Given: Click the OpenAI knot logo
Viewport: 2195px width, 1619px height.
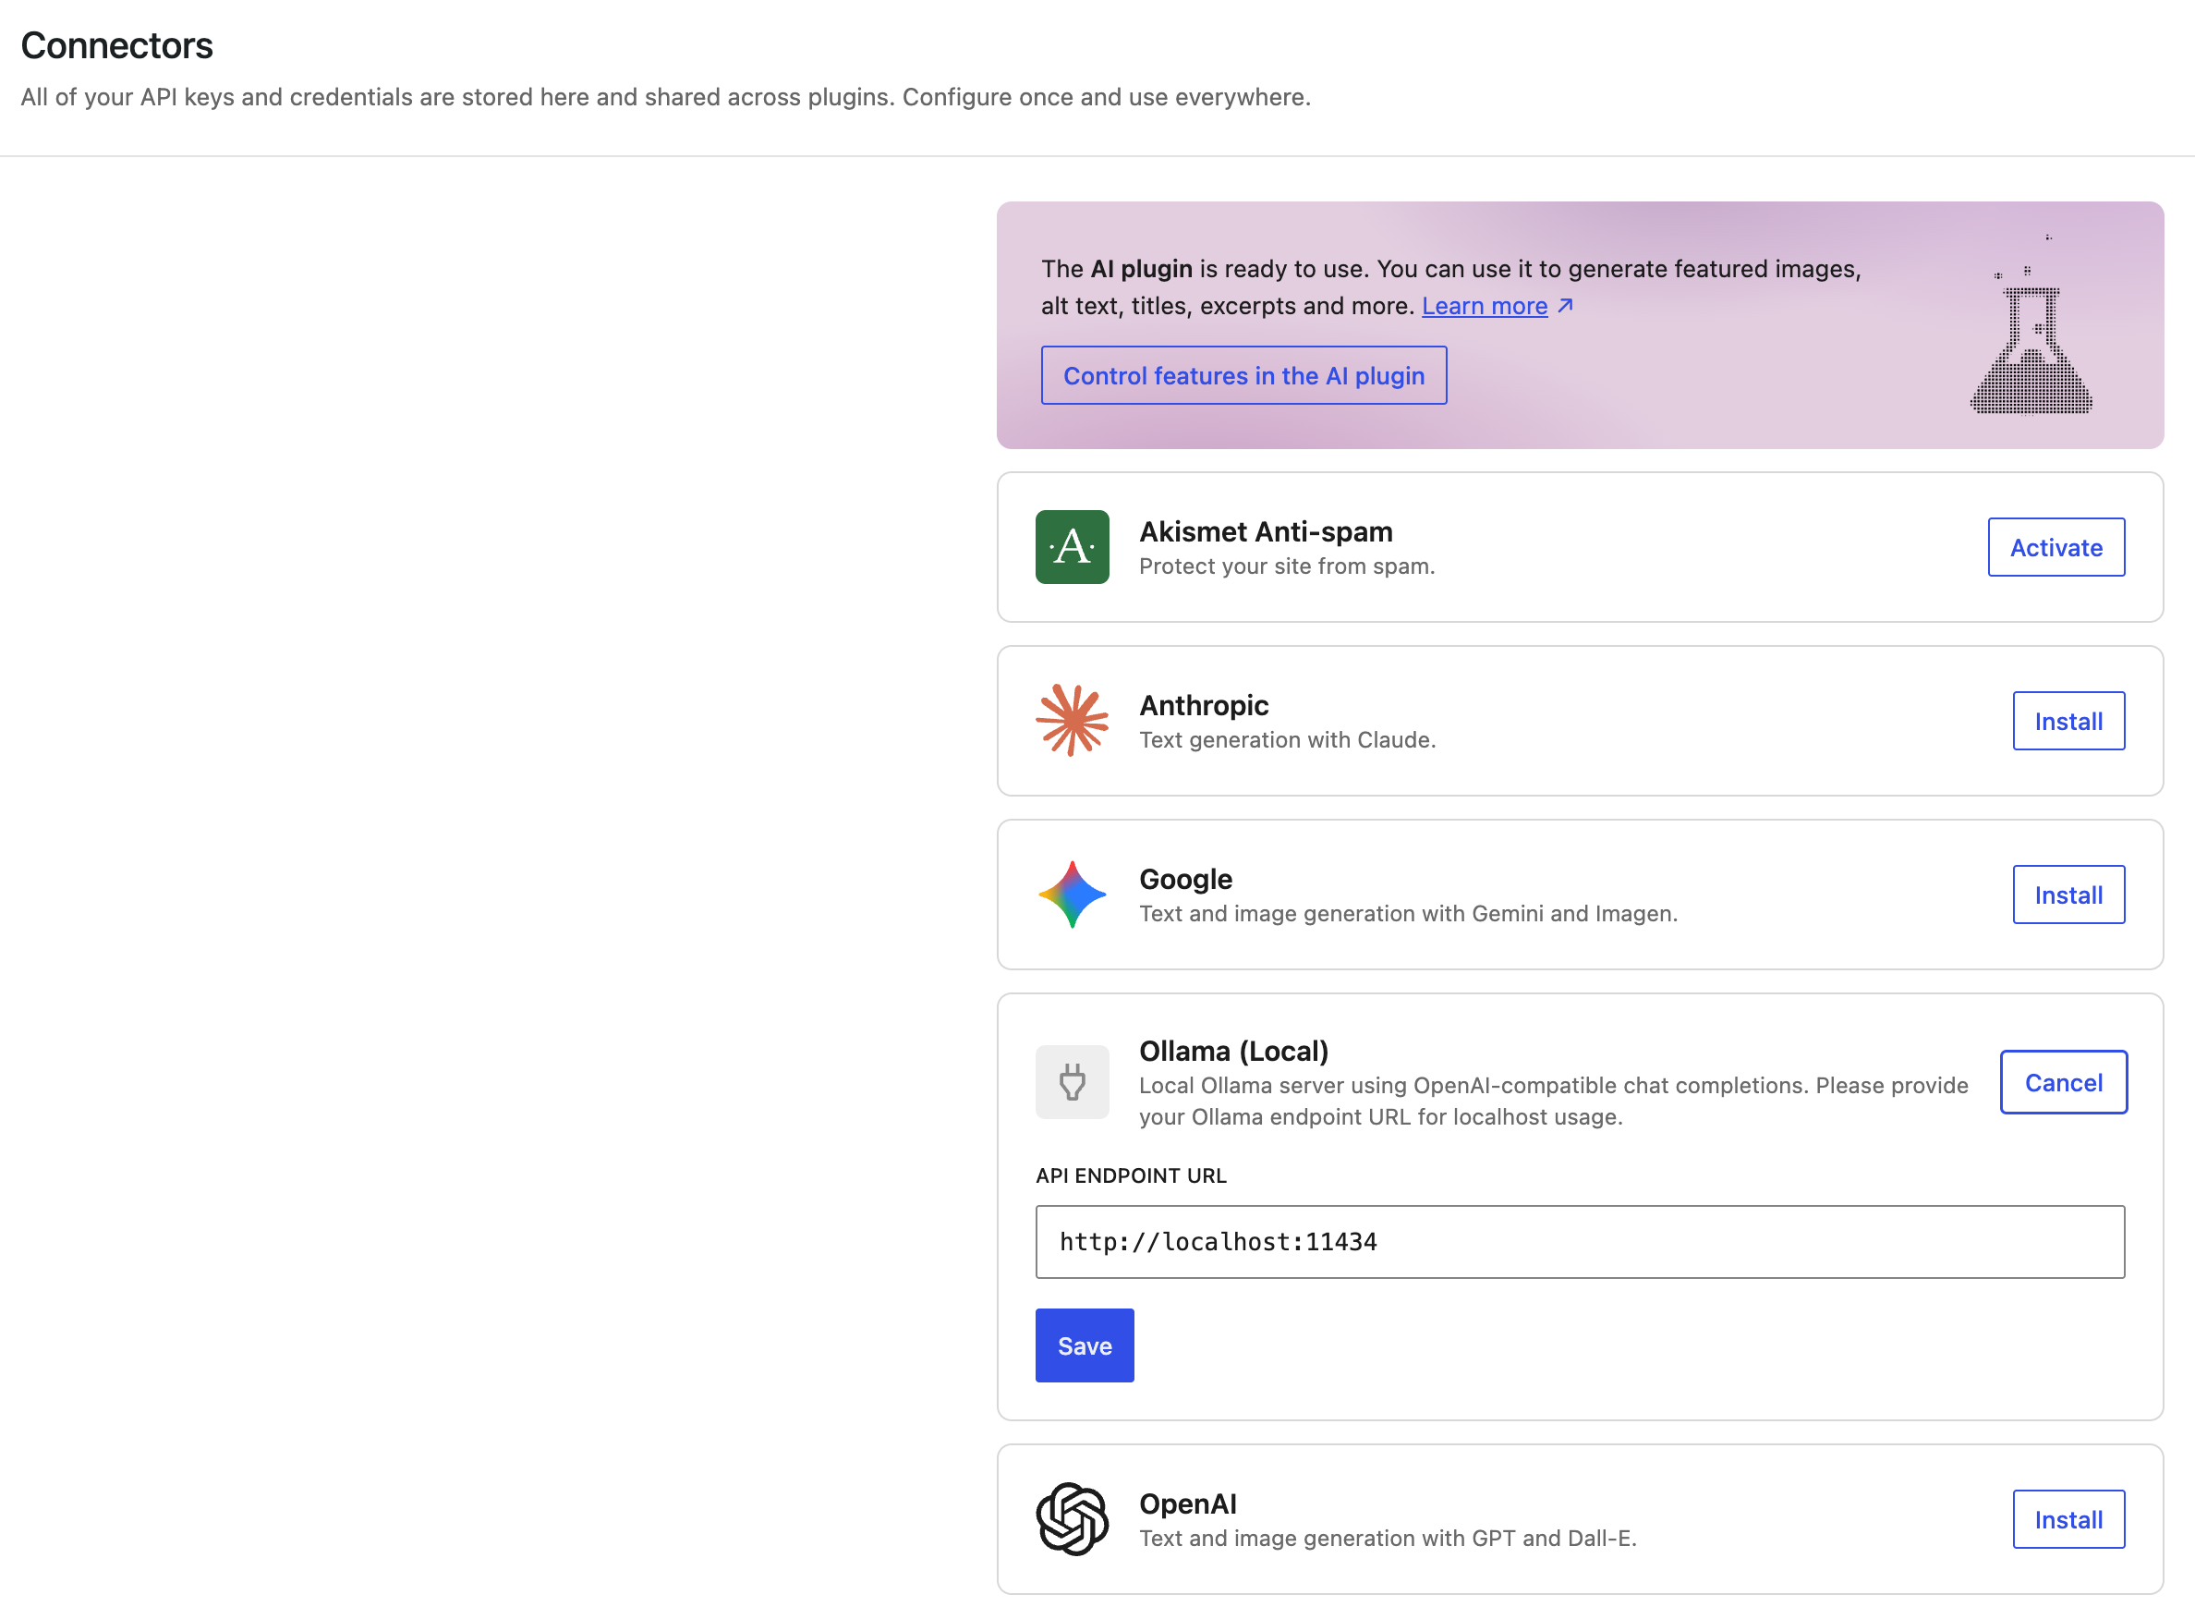Looking at the screenshot, I should 1072,1519.
